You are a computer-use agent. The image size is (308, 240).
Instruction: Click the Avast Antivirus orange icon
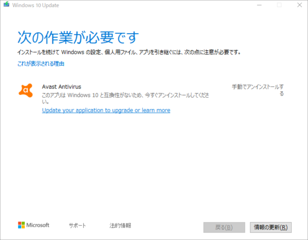click(x=26, y=90)
